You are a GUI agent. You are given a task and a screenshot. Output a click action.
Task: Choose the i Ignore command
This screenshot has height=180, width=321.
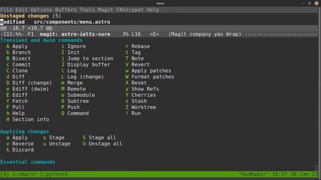[x=74, y=46]
